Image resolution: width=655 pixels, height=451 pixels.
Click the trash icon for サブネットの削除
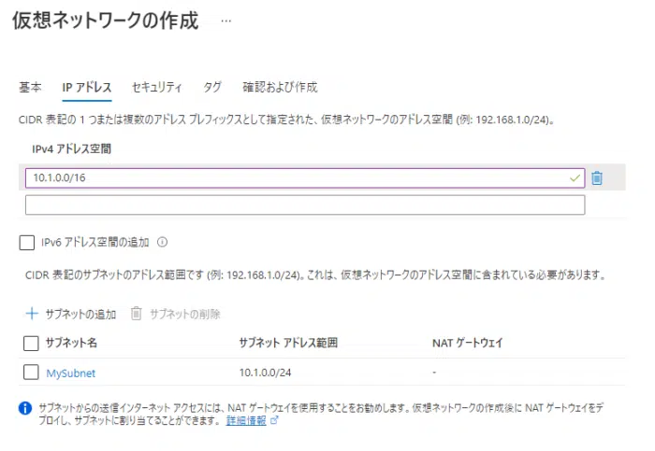point(136,314)
